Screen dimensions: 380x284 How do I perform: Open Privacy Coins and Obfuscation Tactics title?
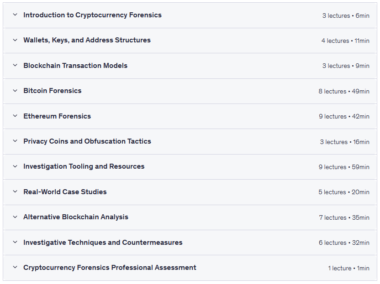coord(87,141)
